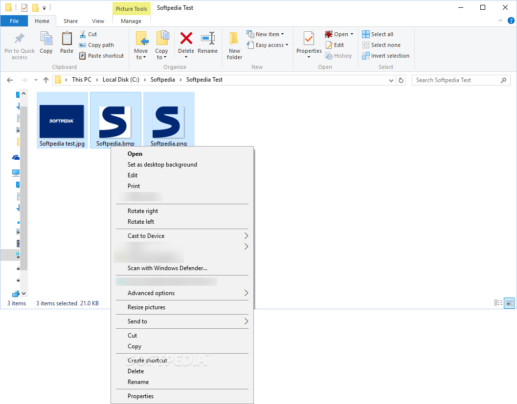This screenshot has width=517, height=404.
Task: Click Paste shortcut in ribbon
Action: click(102, 56)
